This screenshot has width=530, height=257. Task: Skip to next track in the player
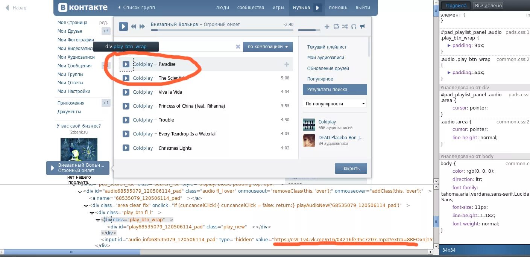click(142, 27)
